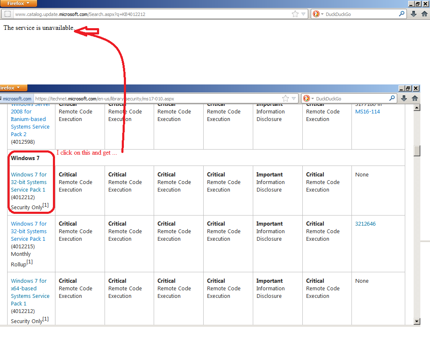430x363 pixels.
Task: Click the search magnifier in the technet window
Action: coord(392,98)
